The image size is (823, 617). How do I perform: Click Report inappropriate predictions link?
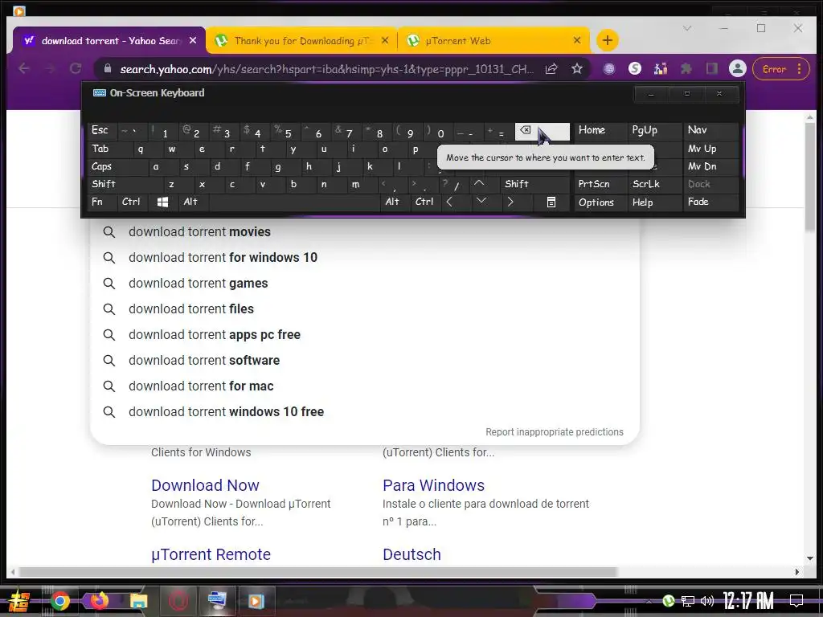(555, 431)
